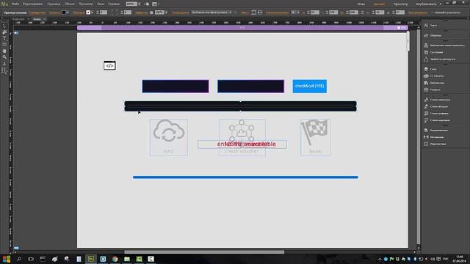Open the Windows Start menu

[x=7, y=259]
